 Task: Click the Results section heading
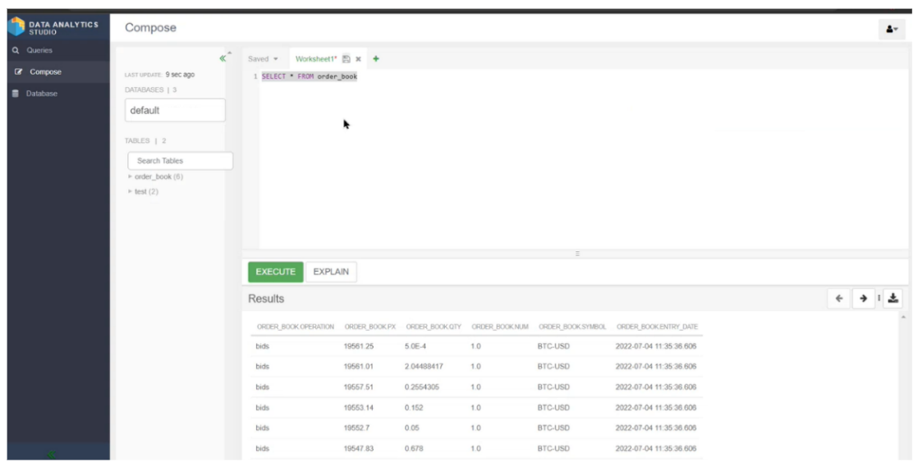266,299
